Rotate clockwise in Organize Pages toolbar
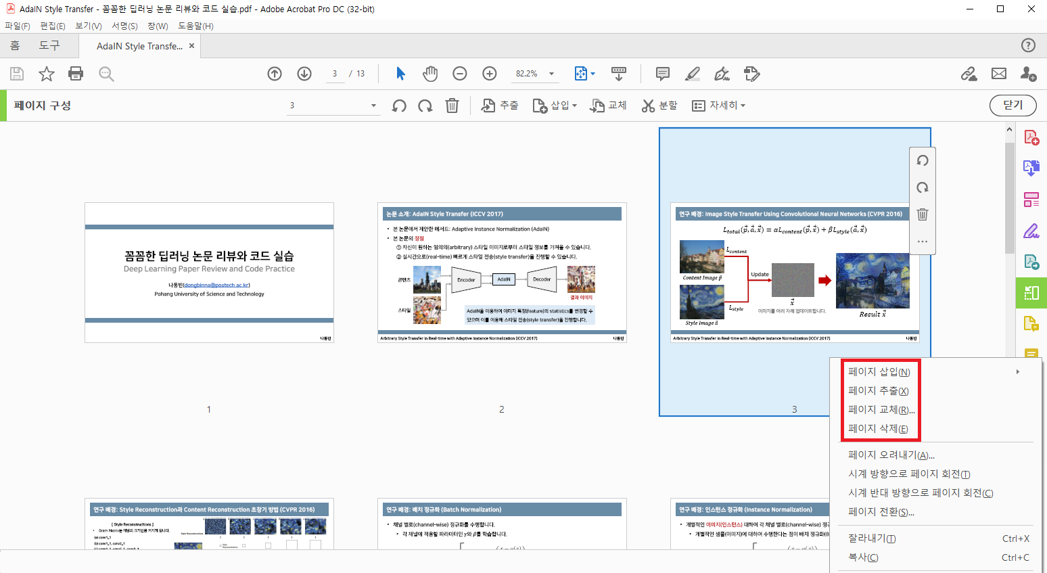This screenshot has width=1047, height=573. pos(425,106)
